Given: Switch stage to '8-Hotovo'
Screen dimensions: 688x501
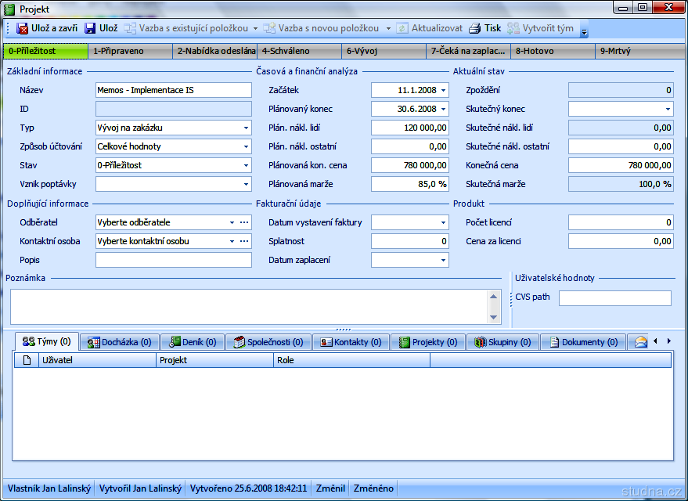Looking at the screenshot, I should point(553,51).
